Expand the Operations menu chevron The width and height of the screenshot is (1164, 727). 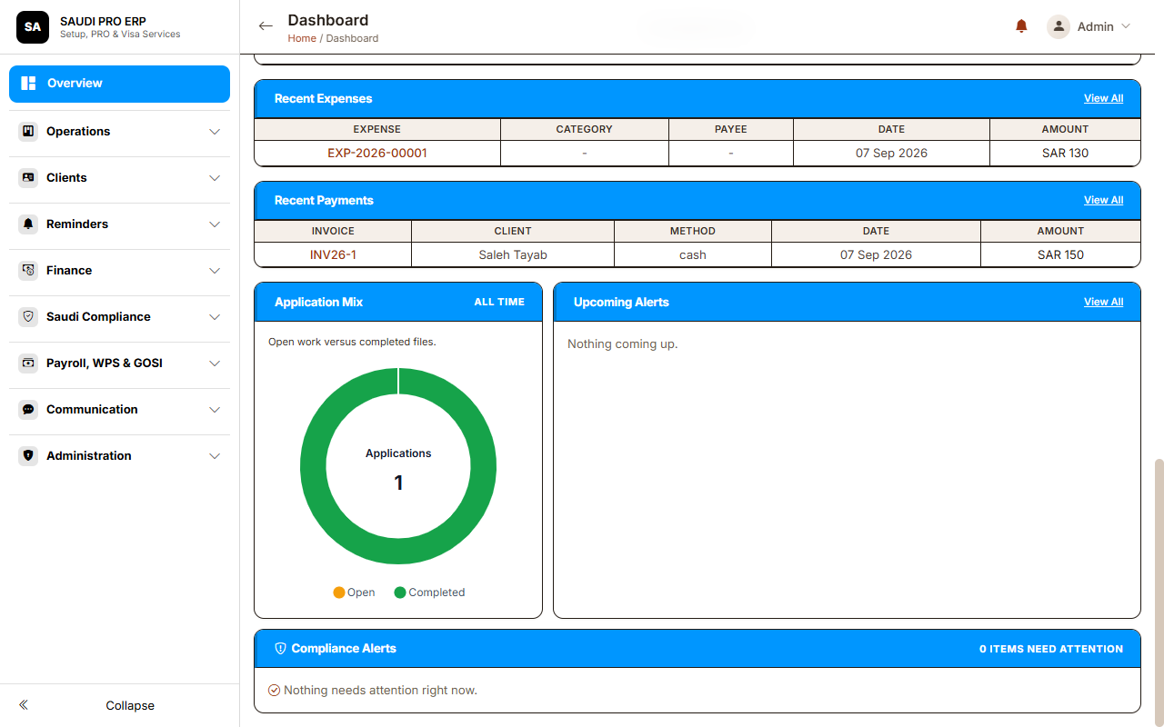[215, 132]
